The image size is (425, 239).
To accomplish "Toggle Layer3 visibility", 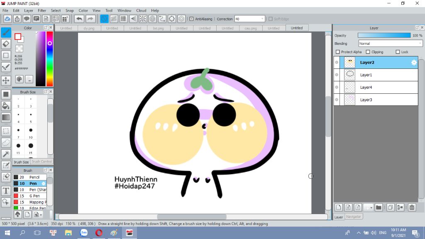I will coord(337,100).
